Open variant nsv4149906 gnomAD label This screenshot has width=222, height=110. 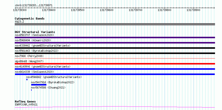43,66
